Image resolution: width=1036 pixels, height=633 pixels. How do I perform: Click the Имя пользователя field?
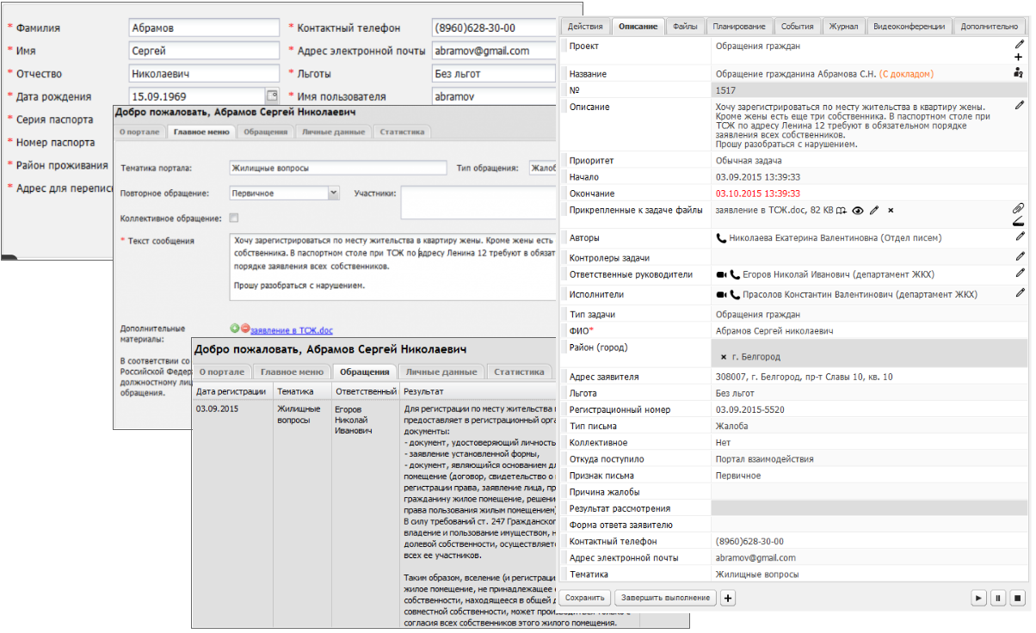point(492,96)
